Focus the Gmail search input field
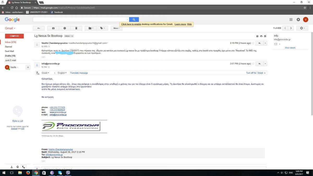The height and width of the screenshot is (176, 313). click(x=80, y=20)
